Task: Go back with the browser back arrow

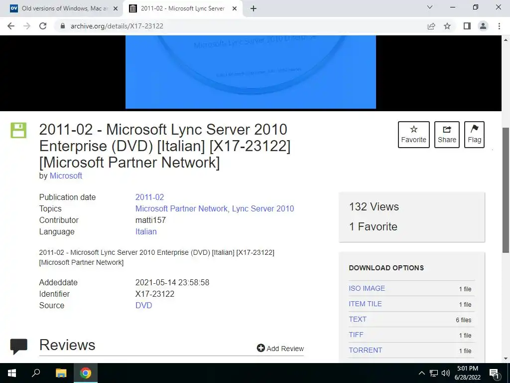Action: 11,26
